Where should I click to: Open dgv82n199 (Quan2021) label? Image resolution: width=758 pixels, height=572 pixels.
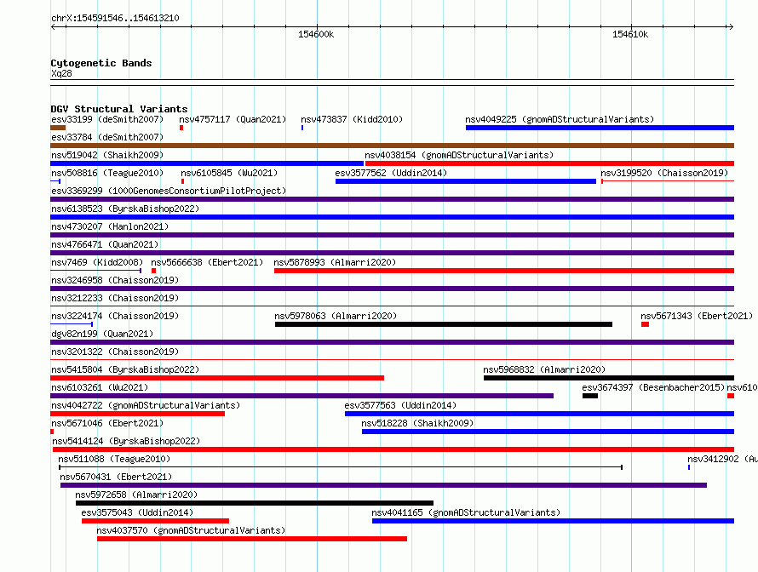(x=102, y=334)
